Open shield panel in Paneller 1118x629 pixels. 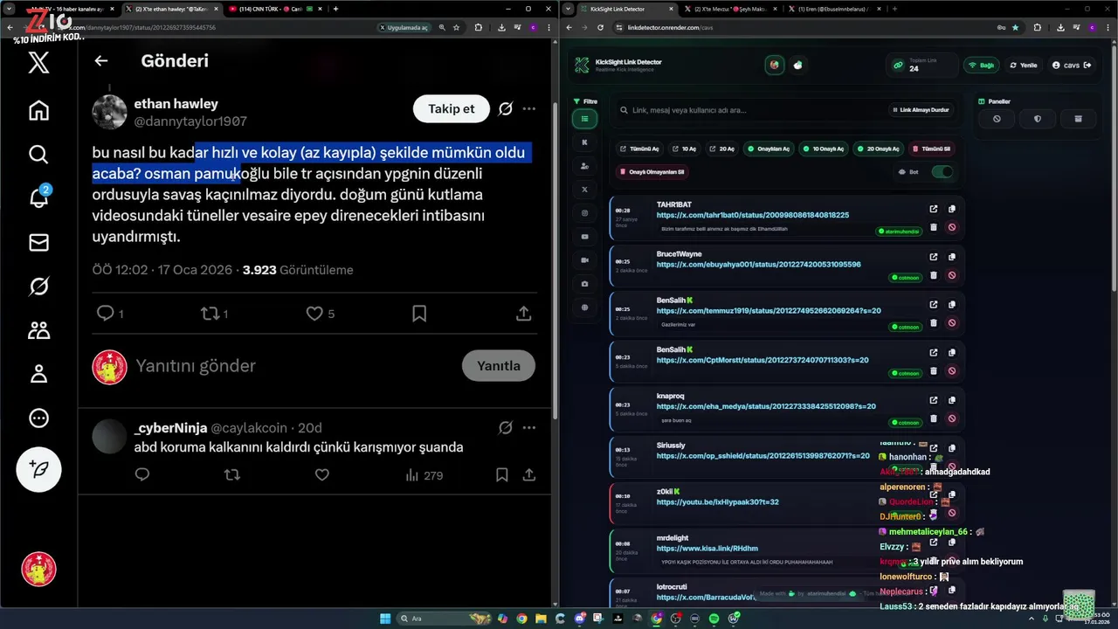(x=1038, y=119)
